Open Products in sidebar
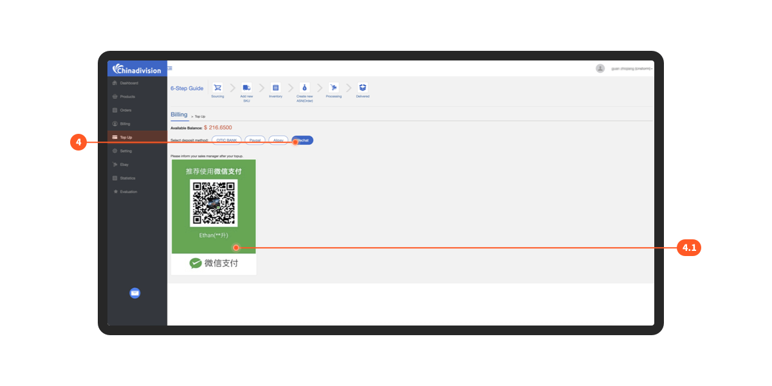The height and width of the screenshot is (386, 772). point(137,96)
